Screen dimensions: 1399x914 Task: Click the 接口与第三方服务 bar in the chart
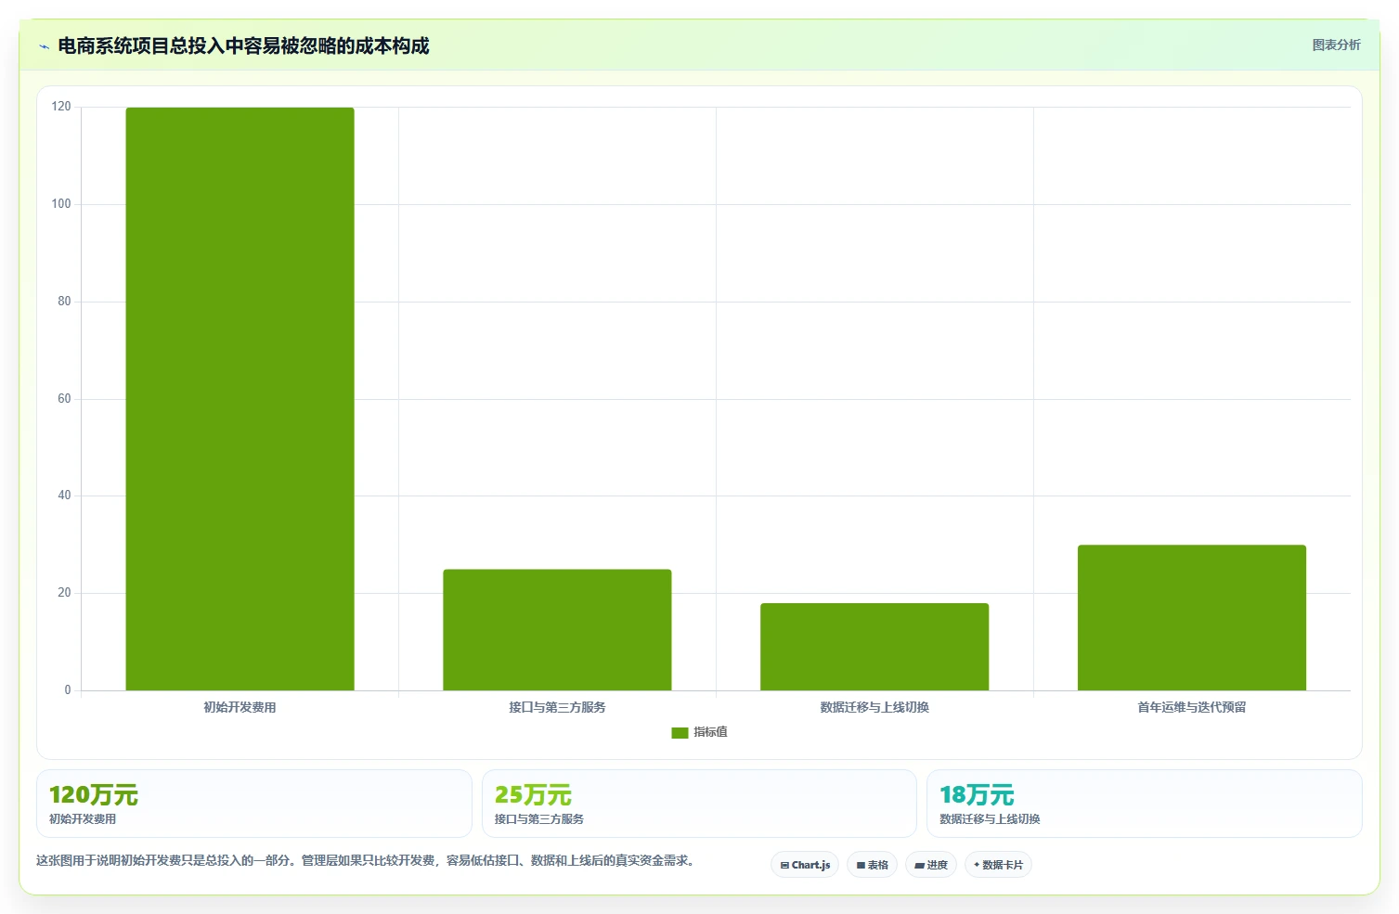click(x=557, y=630)
